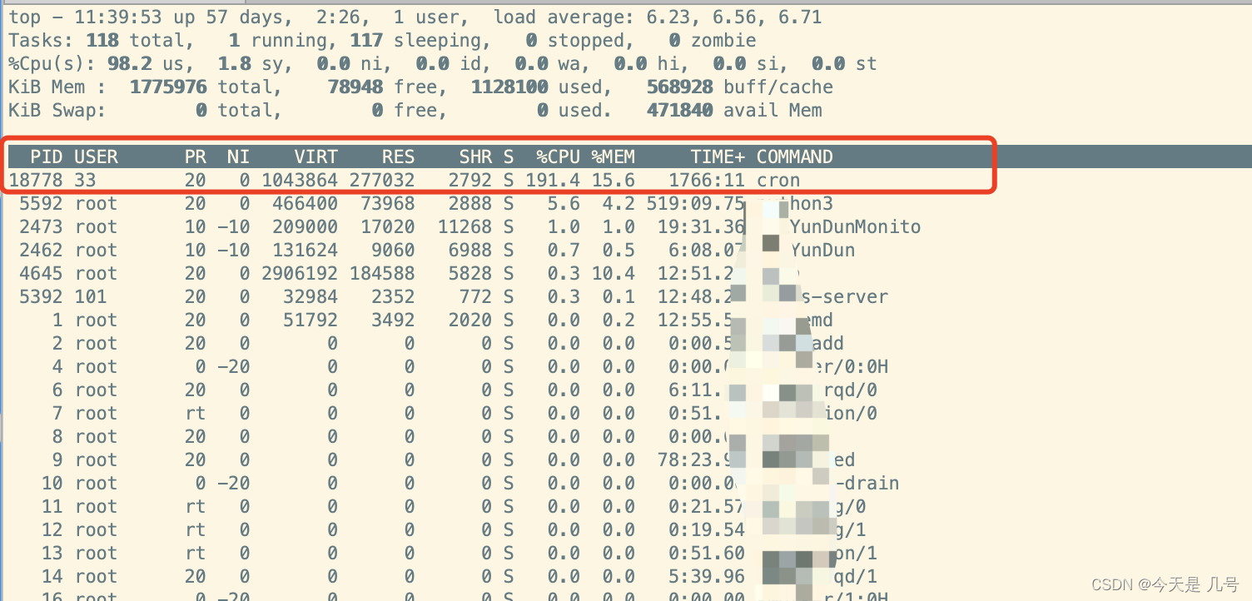Click the YunDun command in PID 2462 row
Viewport: 1252px width, 601px height.
[822, 250]
